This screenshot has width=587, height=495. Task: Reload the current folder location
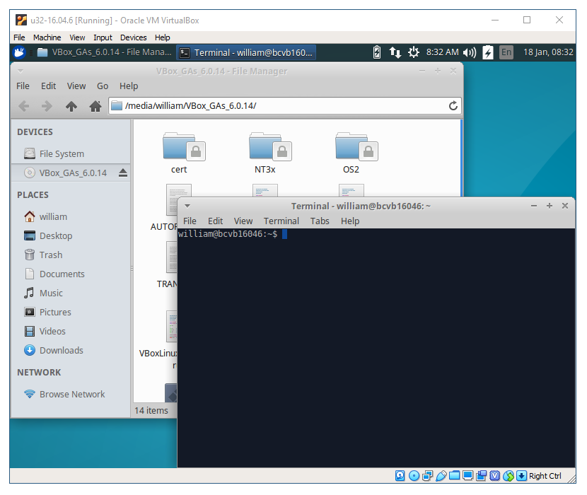(x=453, y=106)
